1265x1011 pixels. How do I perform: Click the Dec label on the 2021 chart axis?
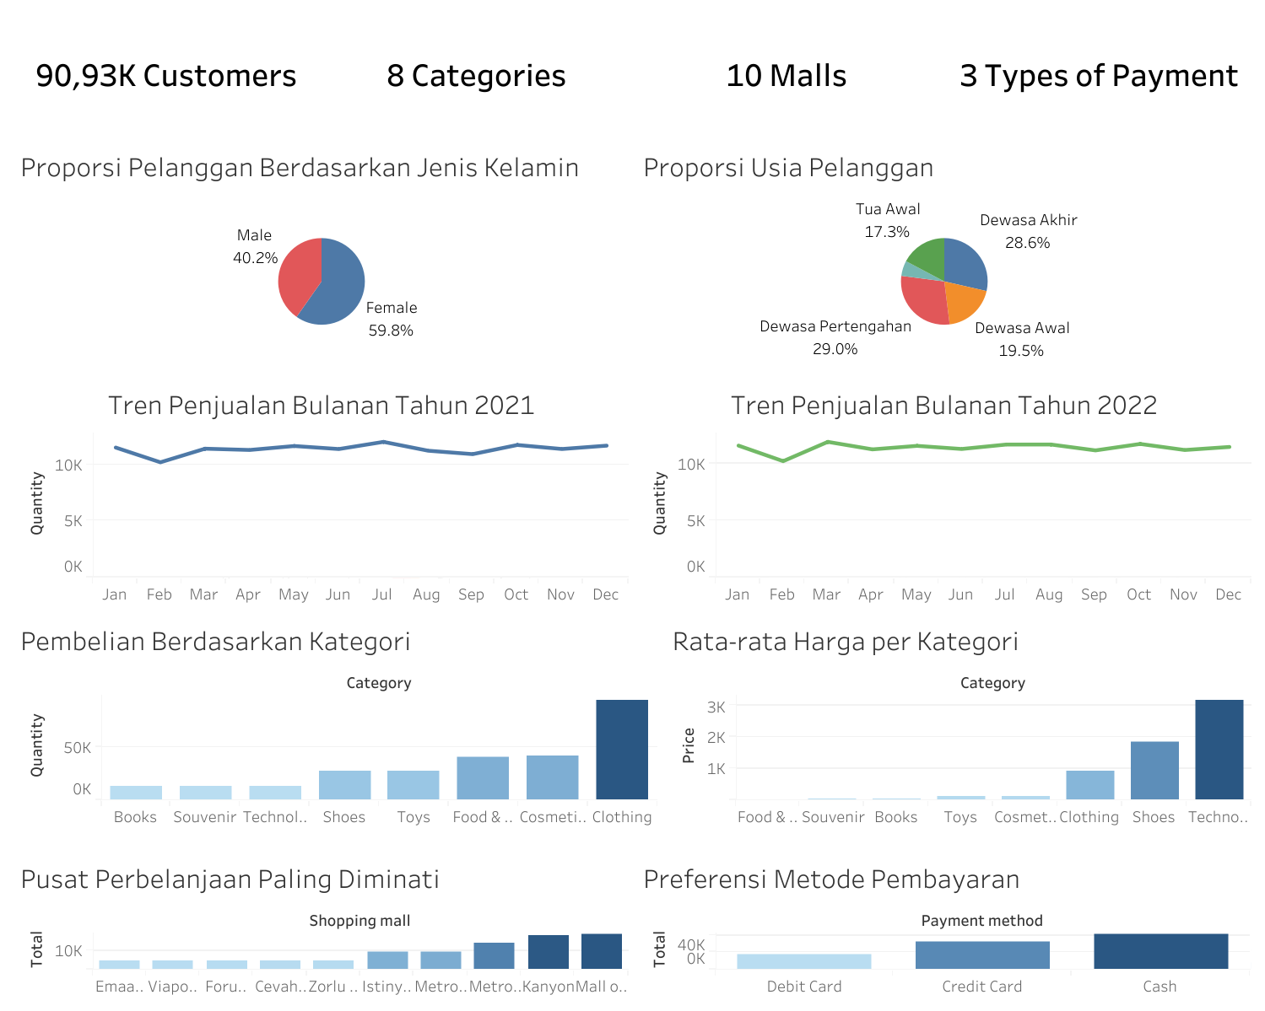click(606, 594)
